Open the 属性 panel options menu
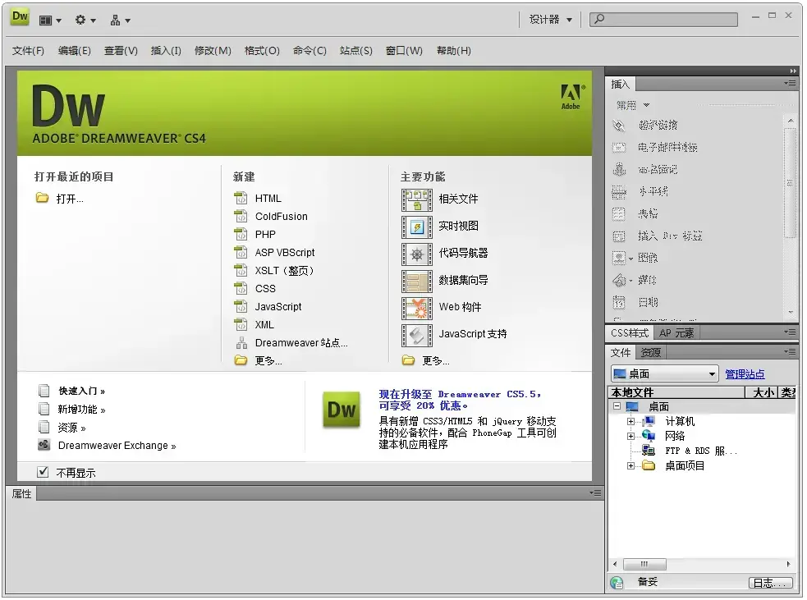This screenshot has height=600, width=807. click(x=595, y=493)
